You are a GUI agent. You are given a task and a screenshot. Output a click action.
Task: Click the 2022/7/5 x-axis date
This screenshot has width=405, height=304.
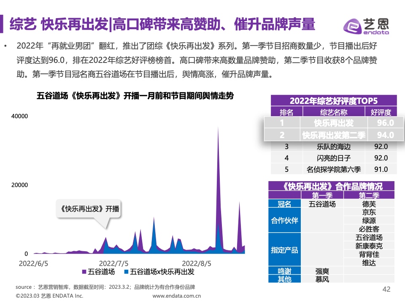tap(113, 263)
